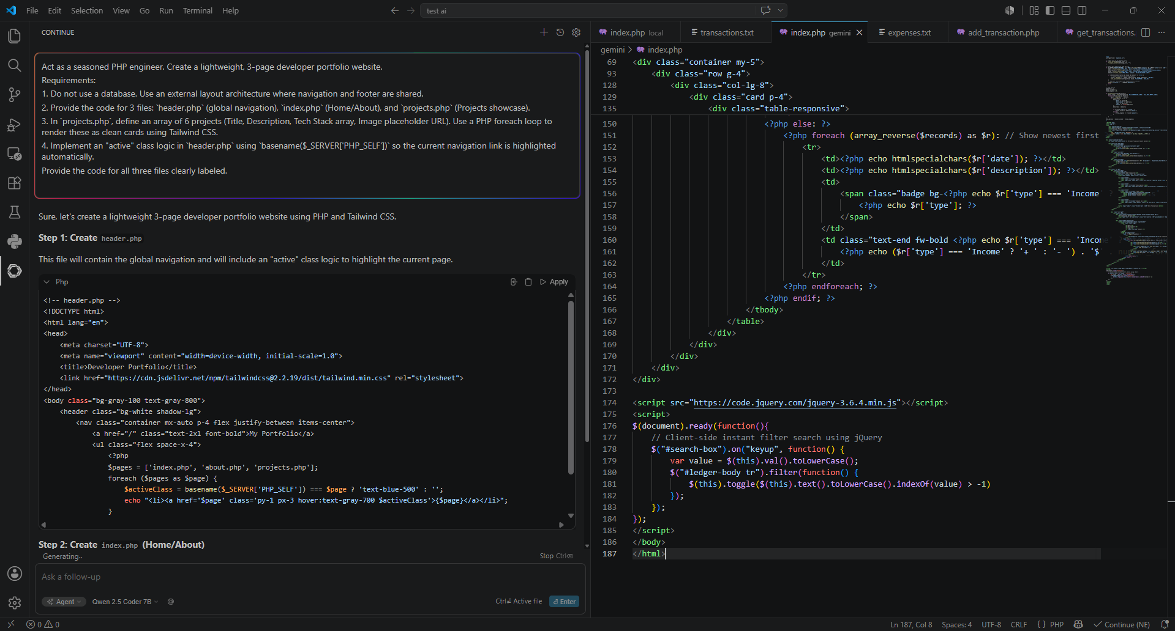Click the Ask a follow-up input field
This screenshot has width=1175, height=631.
(310, 577)
